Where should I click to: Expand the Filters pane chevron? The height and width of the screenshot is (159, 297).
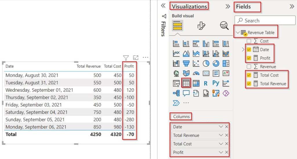pyautogui.click(x=163, y=6)
